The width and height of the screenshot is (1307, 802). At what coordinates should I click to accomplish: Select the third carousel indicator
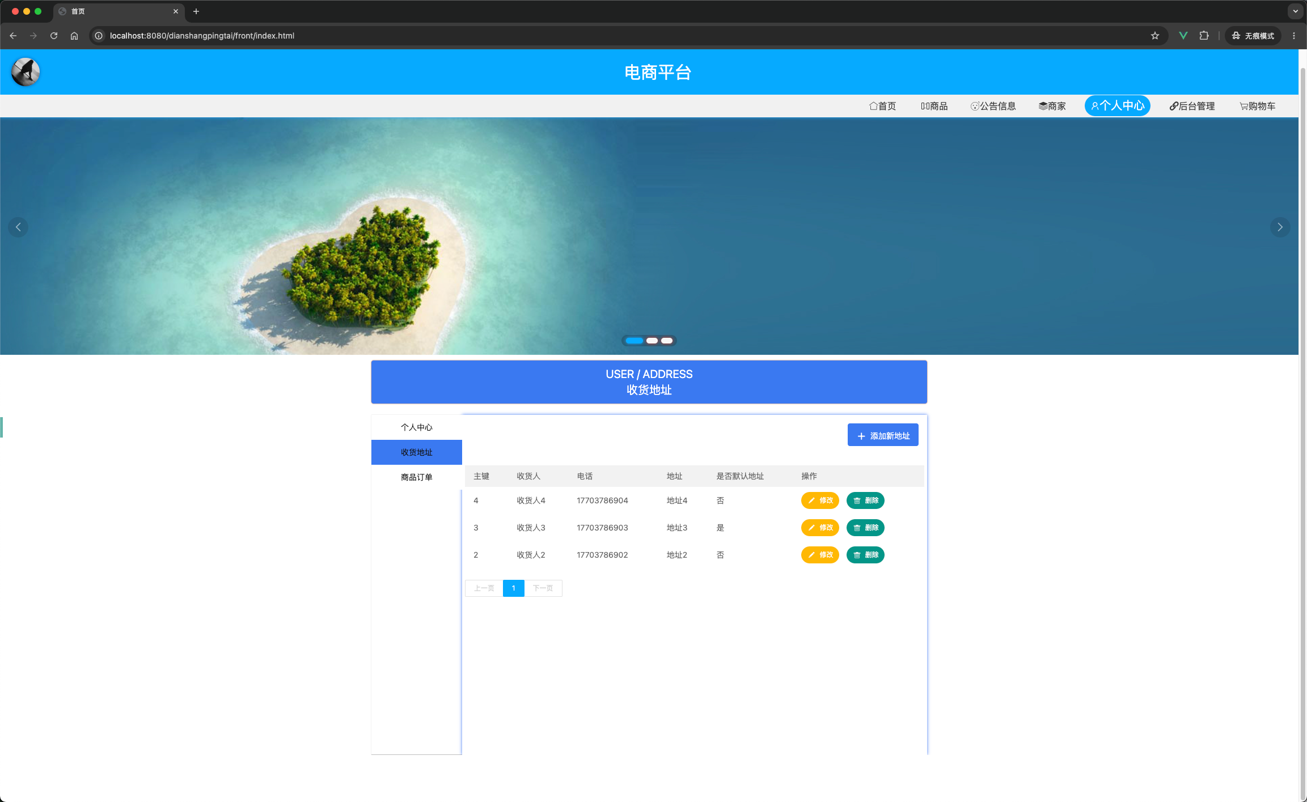coord(667,341)
